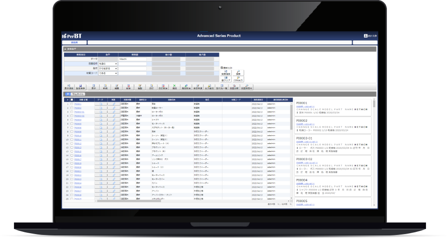Screen dimensions: 447x238
Task: Switch to the thumbnail view tab
Action: pyautogui.click(x=78, y=94)
